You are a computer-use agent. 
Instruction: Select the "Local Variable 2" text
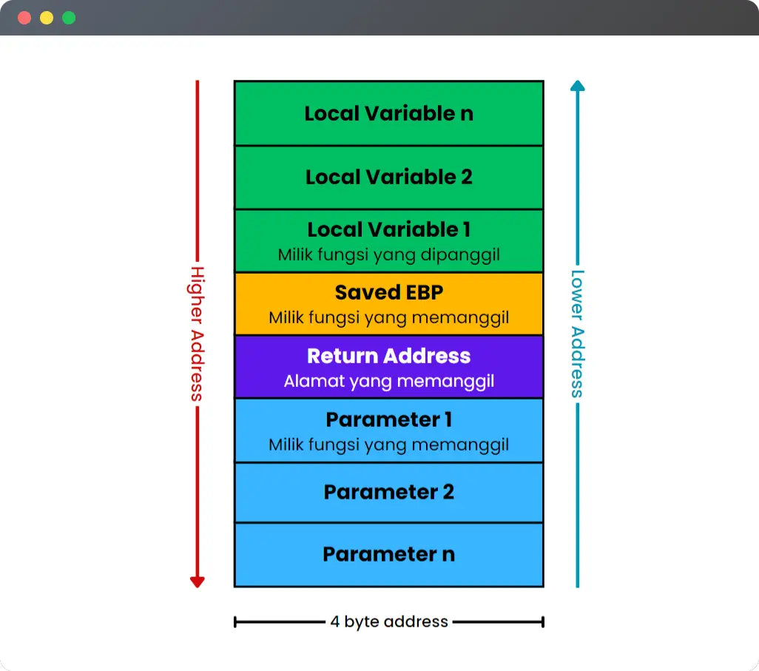point(388,177)
